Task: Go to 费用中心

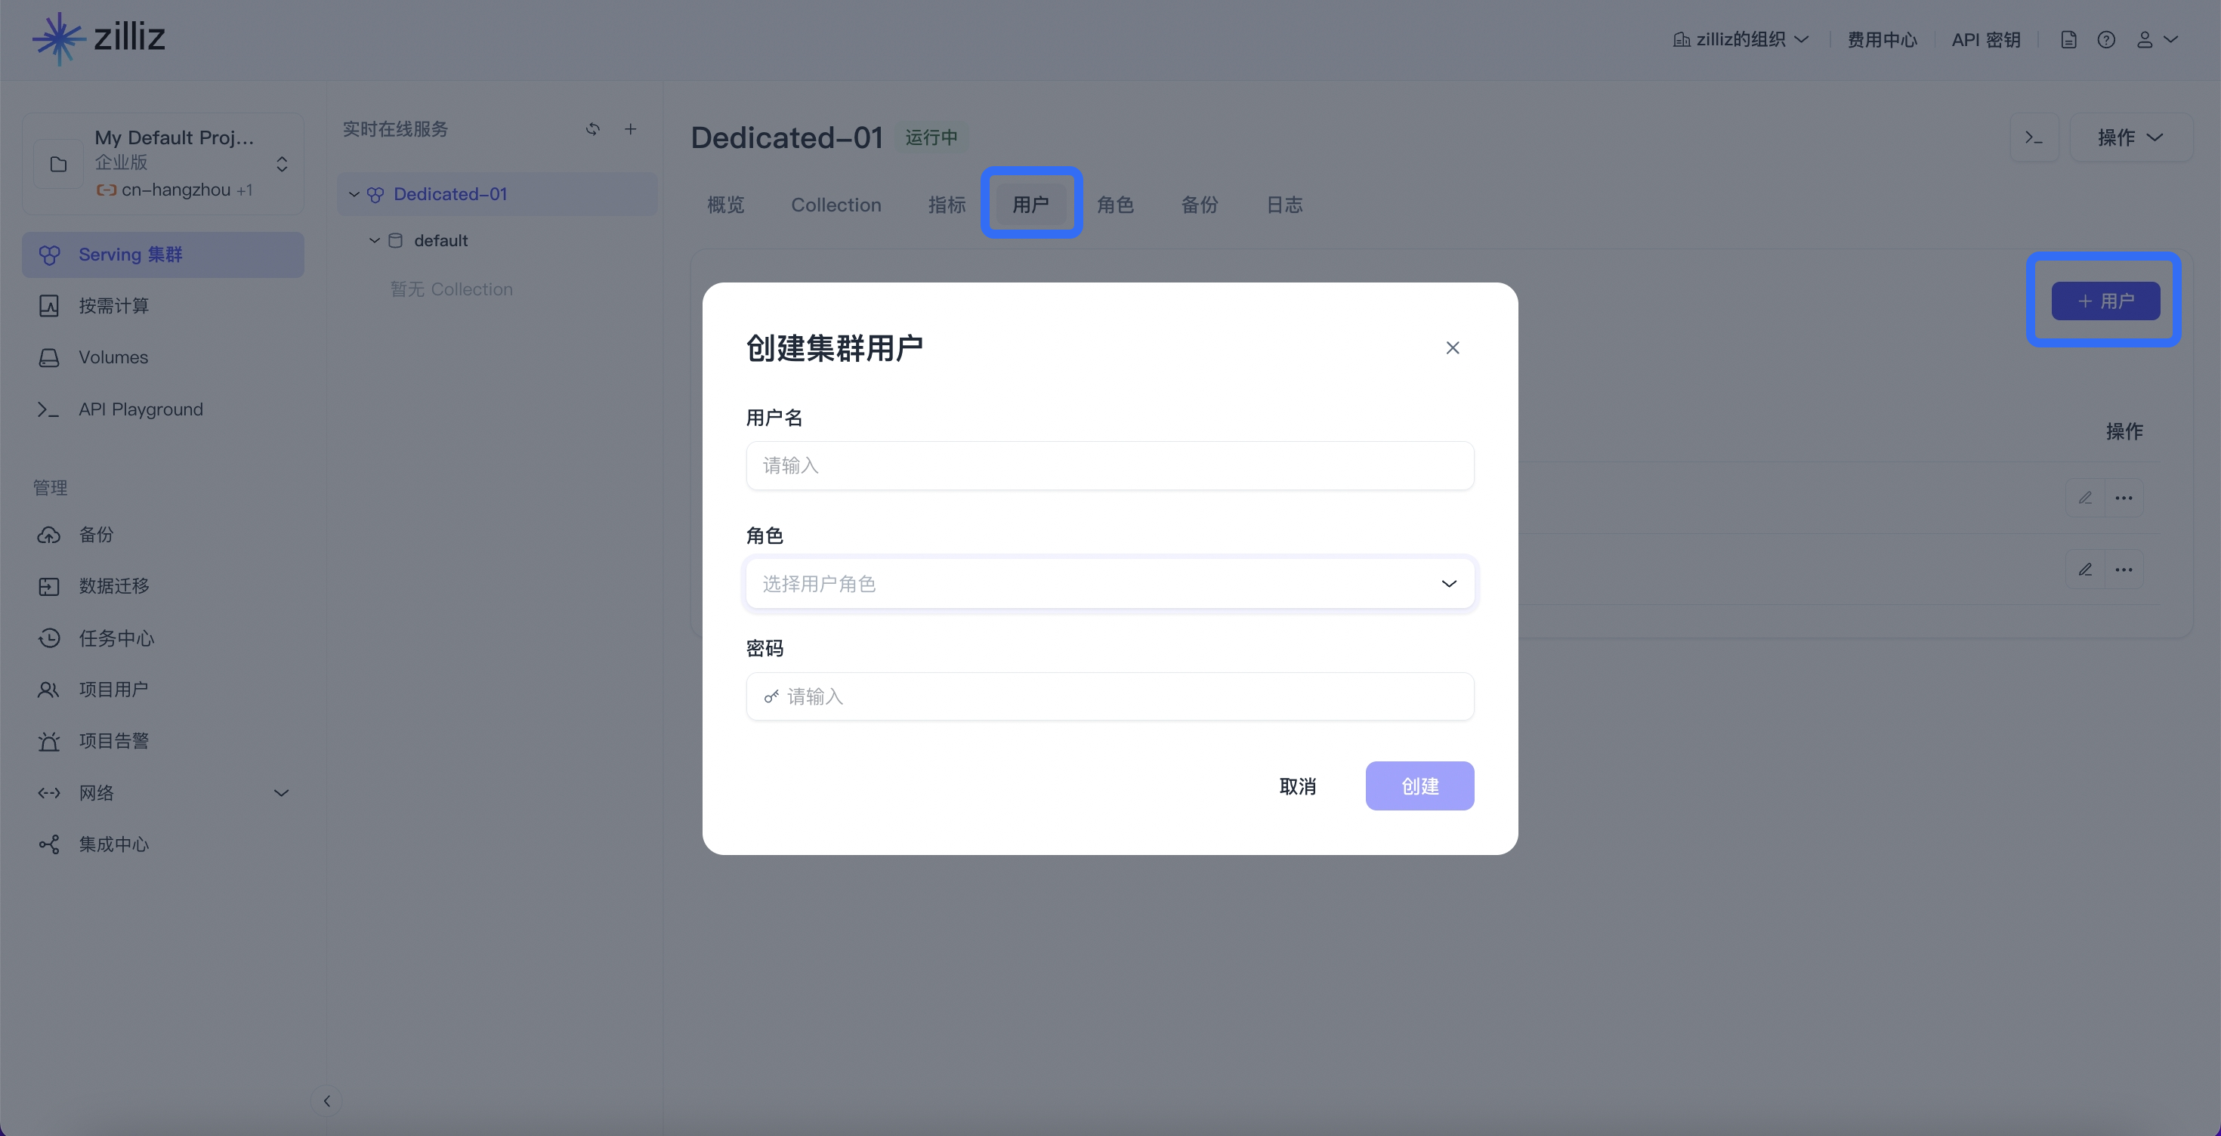Action: click(1882, 39)
